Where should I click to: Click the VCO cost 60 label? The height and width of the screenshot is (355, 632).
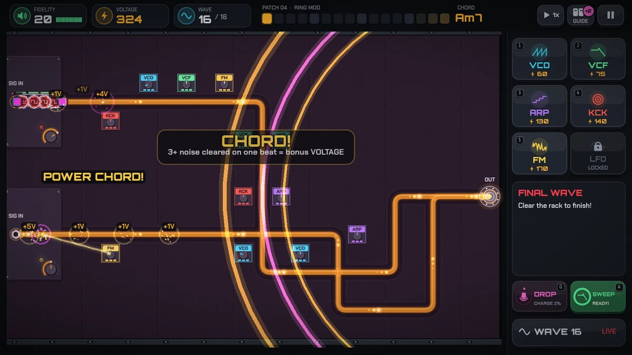539,74
